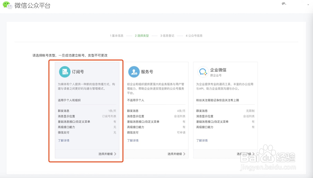Click the 订阅号列表 value
Viewport: 313px width, 178px height.
pyautogui.click(x=109, y=116)
